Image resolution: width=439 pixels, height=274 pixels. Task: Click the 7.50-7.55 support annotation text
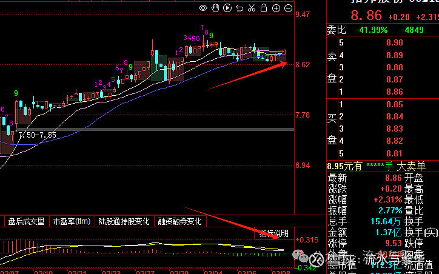coord(37,135)
